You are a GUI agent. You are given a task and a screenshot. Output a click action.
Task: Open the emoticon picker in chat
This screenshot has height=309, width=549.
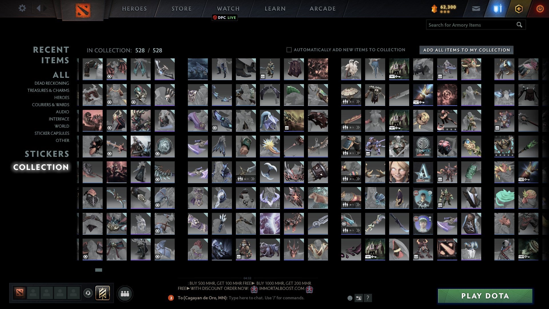(350, 298)
